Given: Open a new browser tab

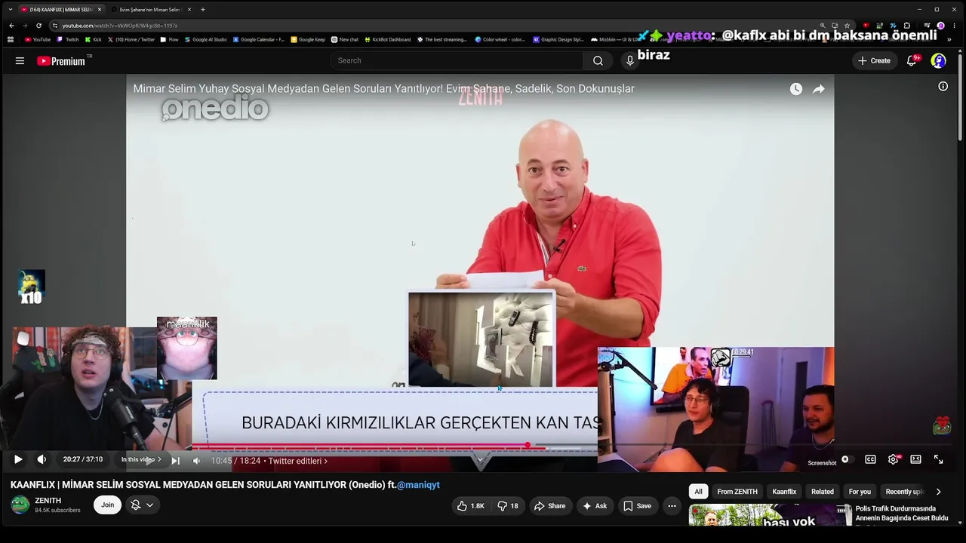Looking at the screenshot, I should [x=203, y=10].
